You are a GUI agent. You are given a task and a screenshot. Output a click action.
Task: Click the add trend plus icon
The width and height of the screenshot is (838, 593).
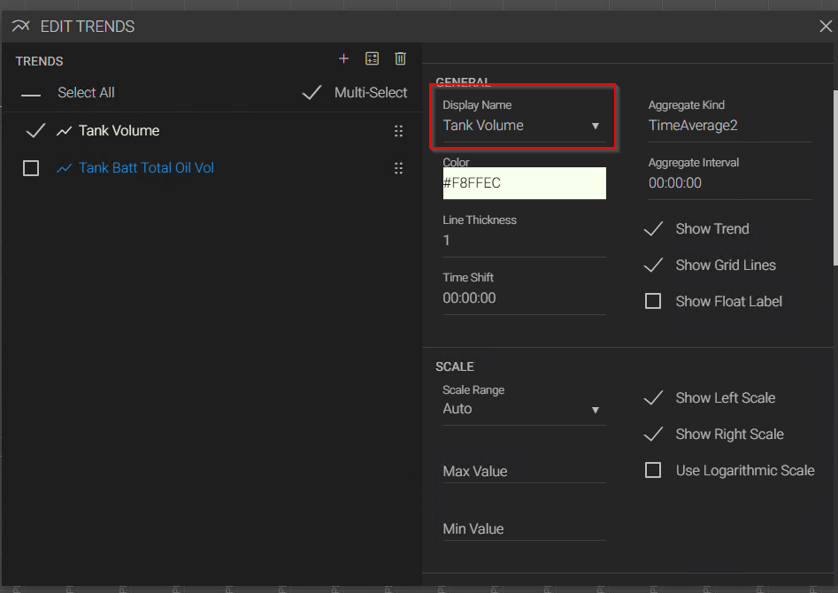click(x=344, y=58)
